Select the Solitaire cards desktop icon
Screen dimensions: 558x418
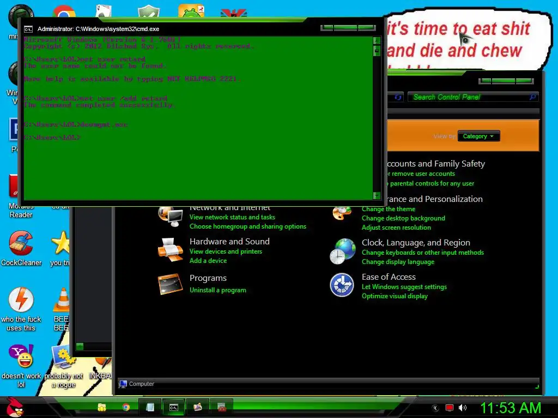(104, 11)
